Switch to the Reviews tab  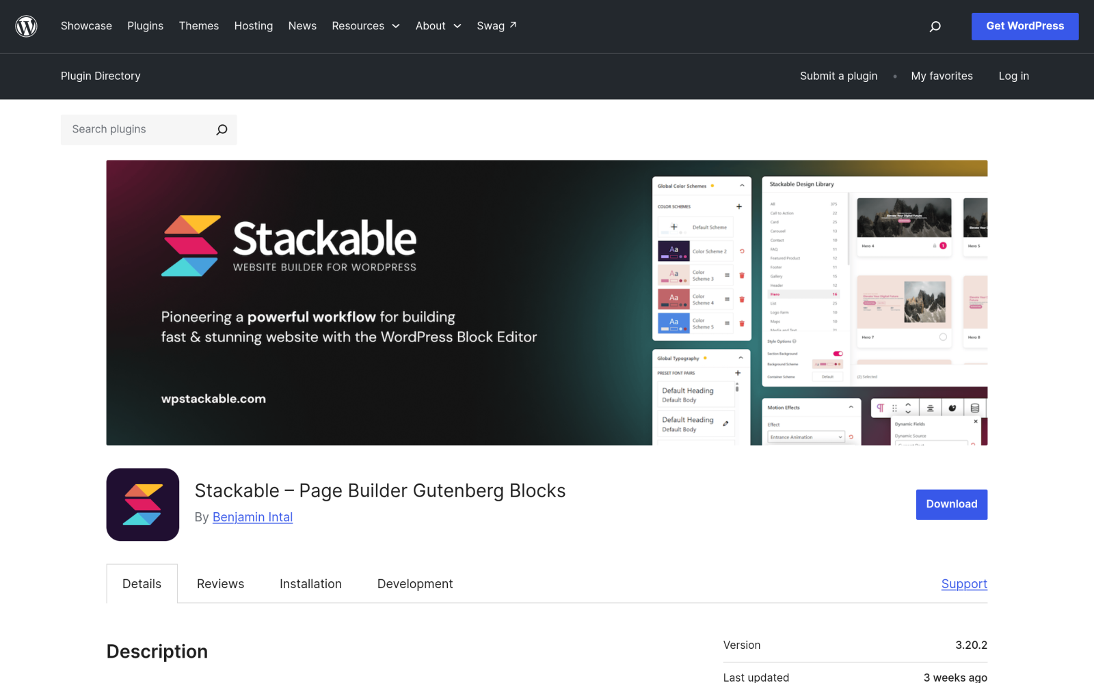click(x=220, y=584)
